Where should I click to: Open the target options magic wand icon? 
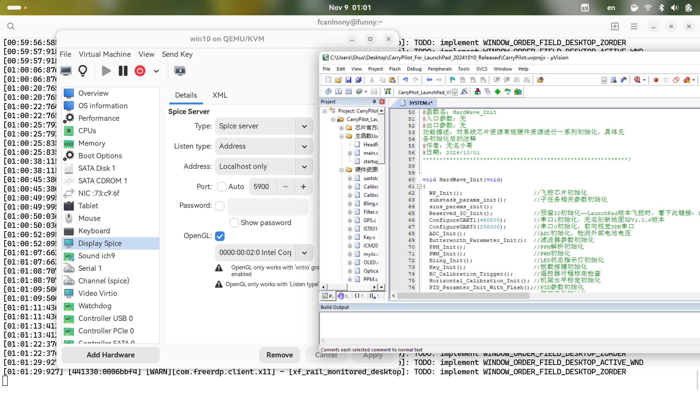pyautogui.click(x=464, y=92)
